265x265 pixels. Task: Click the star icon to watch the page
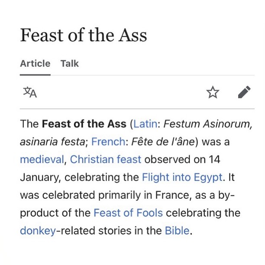coord(212,92)
